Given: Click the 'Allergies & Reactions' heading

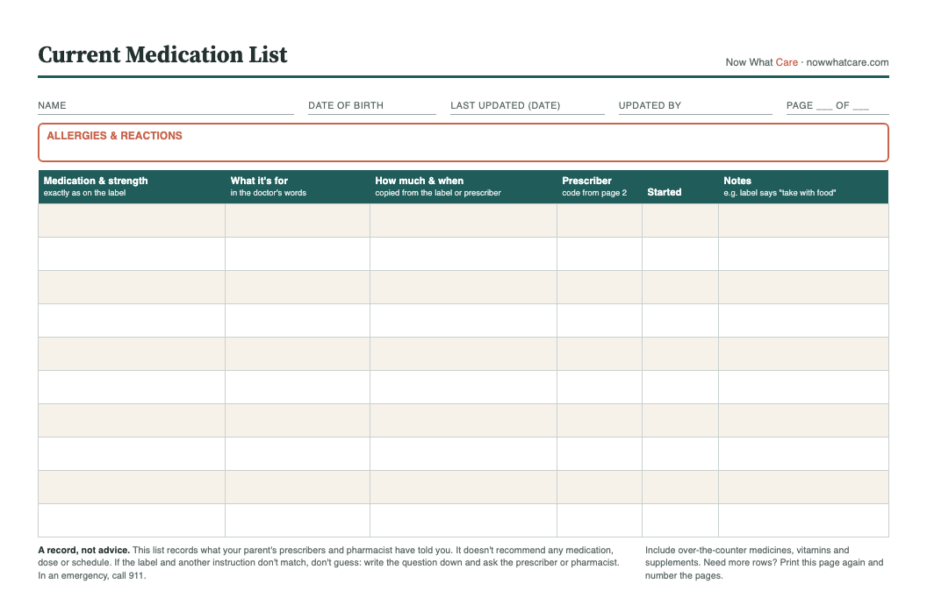Looking at the screenshot, I should 115,136.
